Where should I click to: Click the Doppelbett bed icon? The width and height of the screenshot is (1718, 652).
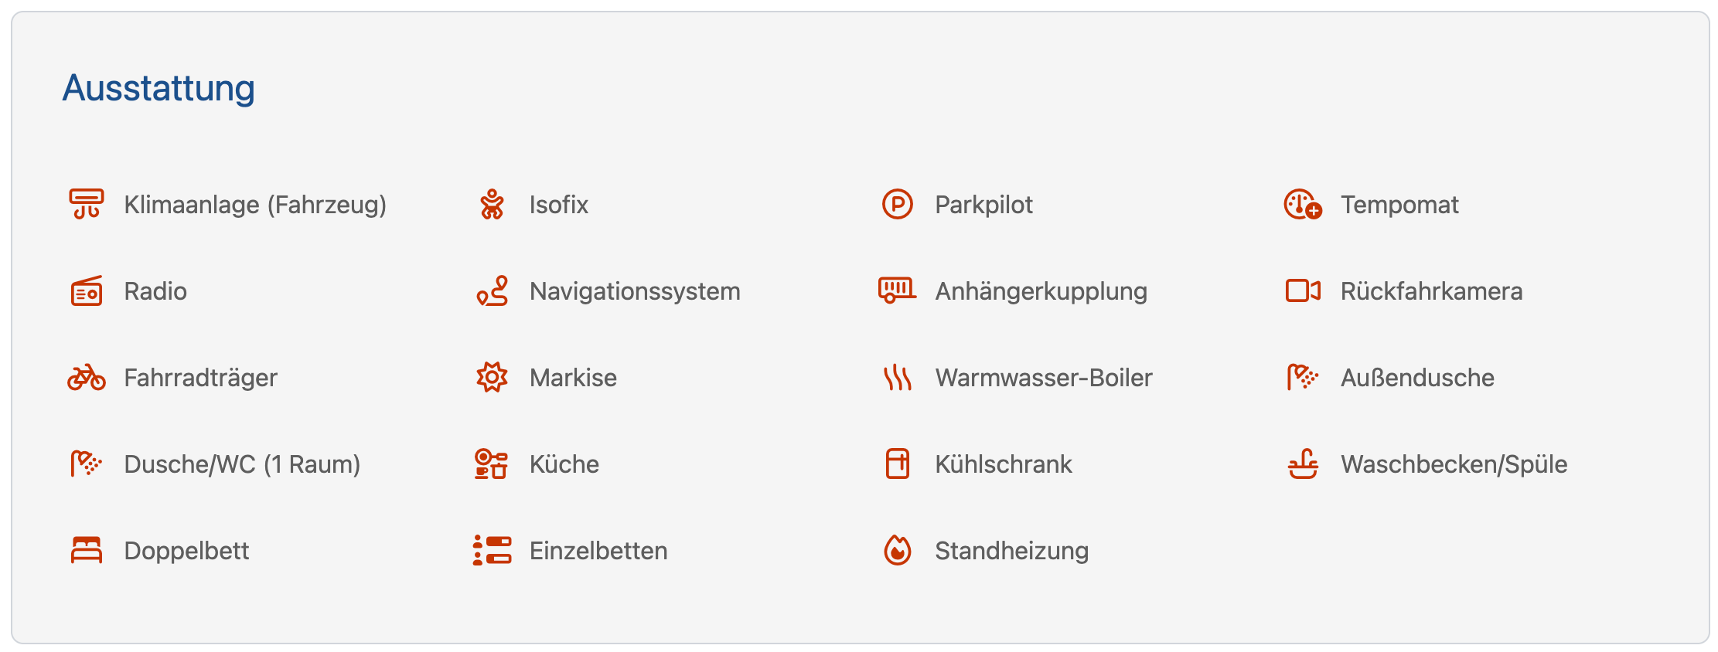(86, 551)
